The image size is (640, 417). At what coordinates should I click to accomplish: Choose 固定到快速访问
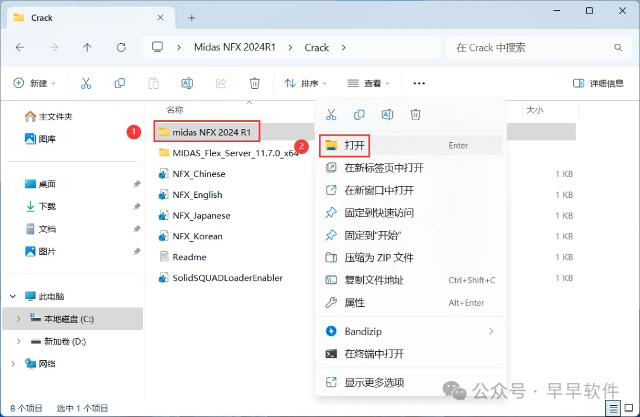coord(410,213)
